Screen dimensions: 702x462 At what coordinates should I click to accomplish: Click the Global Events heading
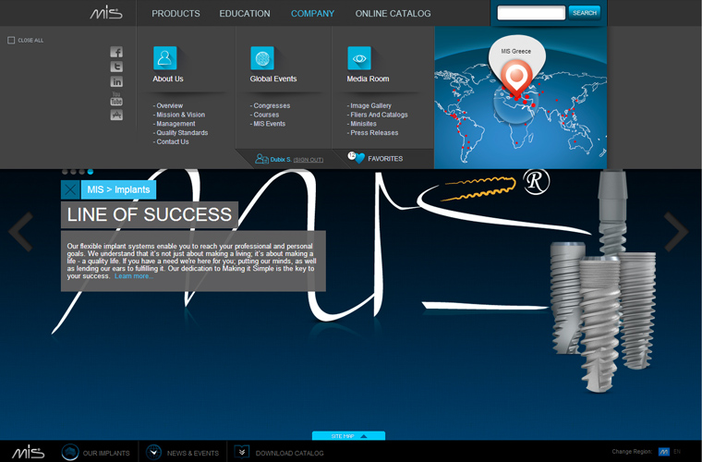(x=273, y=79)
